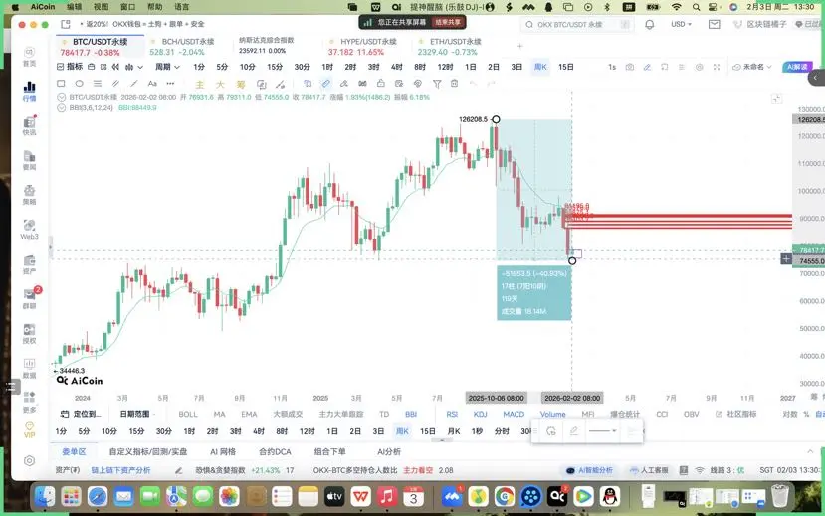The width and height of the screenshot is (825, 516).
Task: Collapse the BTC/USDT永续 legend row
Action: point(62,97)
